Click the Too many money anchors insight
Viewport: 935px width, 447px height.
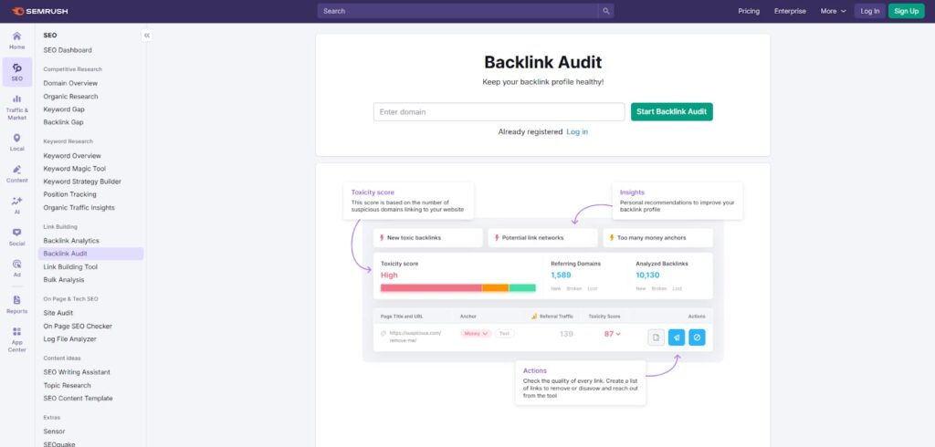click(x=657, y=238)
